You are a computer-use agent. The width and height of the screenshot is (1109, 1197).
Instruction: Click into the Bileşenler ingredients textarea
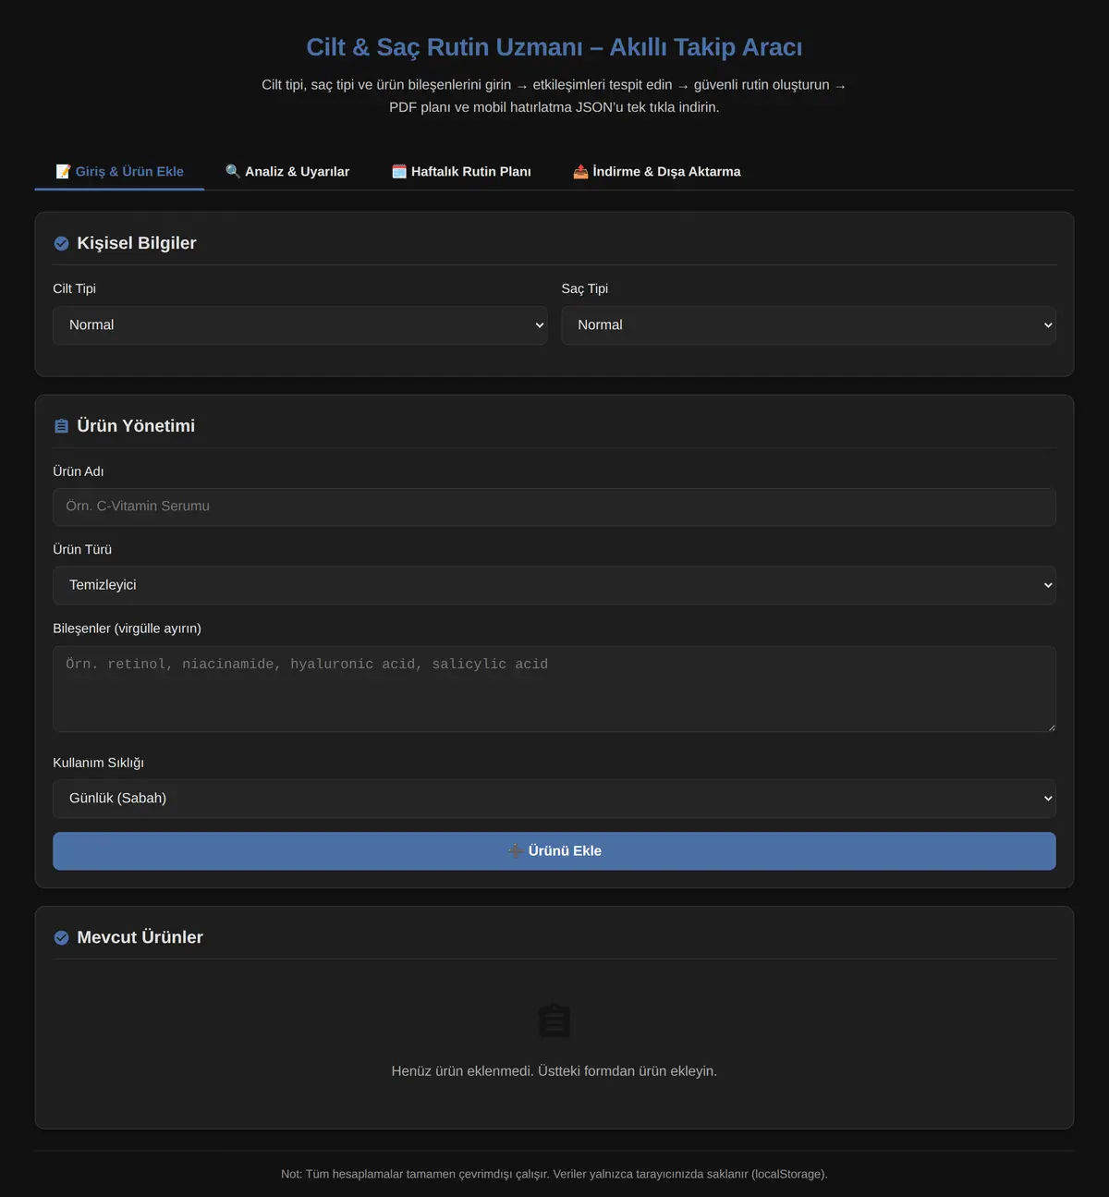coord(554,689)
